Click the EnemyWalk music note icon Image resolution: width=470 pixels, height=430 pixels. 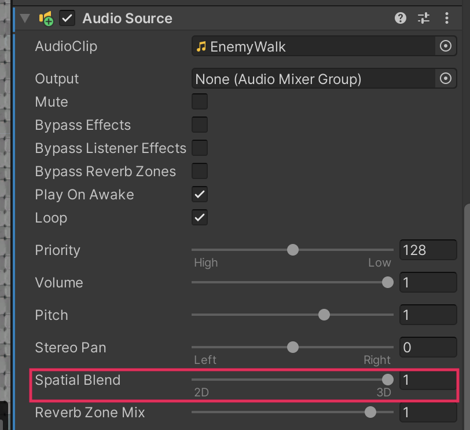[x=201, y=46]
